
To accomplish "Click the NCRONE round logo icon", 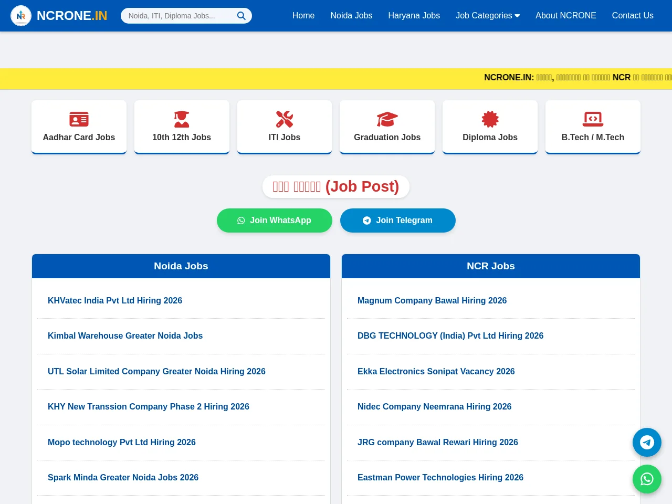I will [21, 16].
